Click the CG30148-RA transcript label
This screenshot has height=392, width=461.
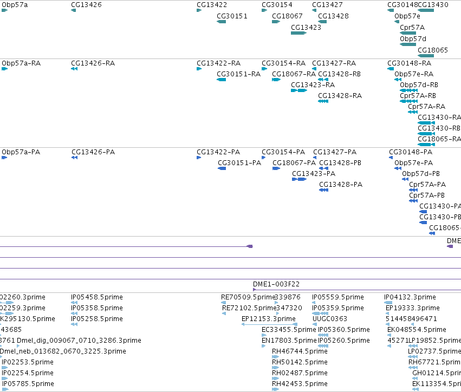pyautogui.click(x=409, y=63)
